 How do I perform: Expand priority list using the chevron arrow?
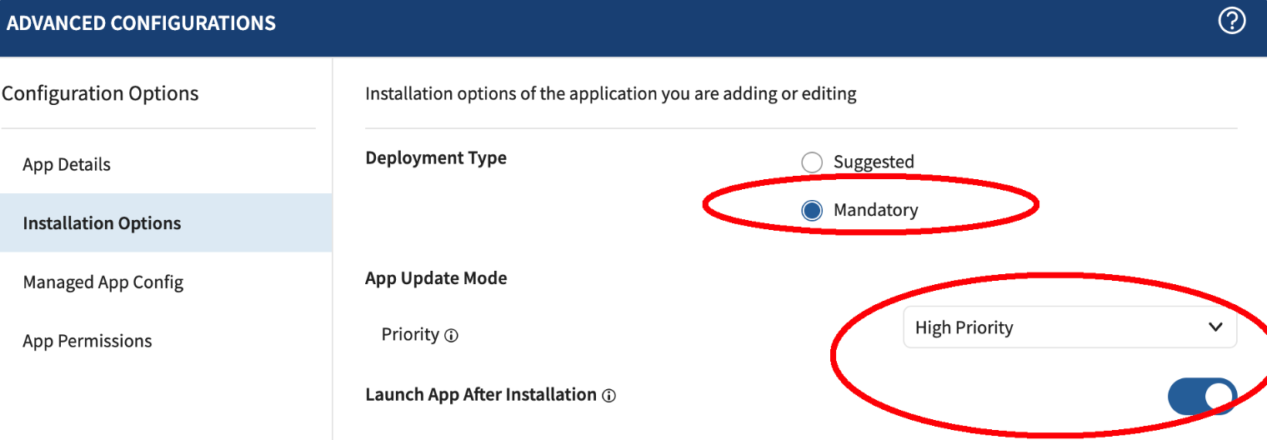(1215, 327)
